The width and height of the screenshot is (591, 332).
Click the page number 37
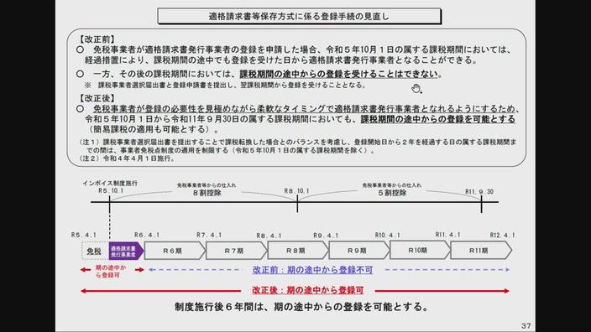point(526,325)
